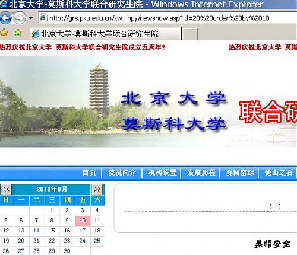The height and width of the screenshot is (255, 297).
Task: Click the page icon in address bar
Action: [43, 18]
